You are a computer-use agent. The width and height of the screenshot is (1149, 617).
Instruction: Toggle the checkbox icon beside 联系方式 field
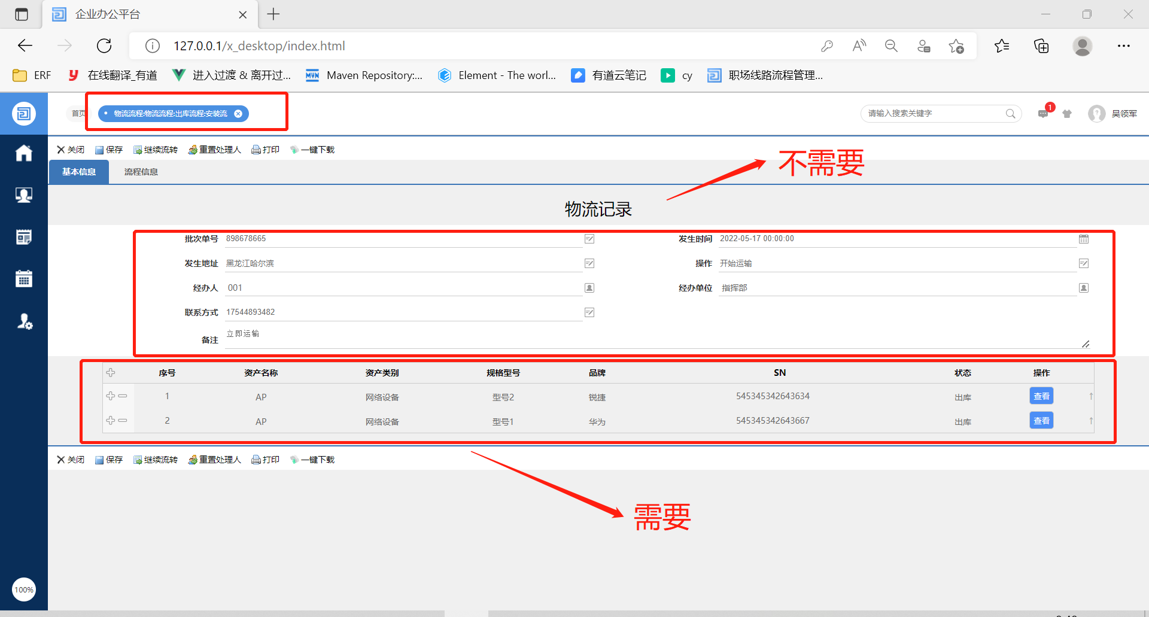589,312
